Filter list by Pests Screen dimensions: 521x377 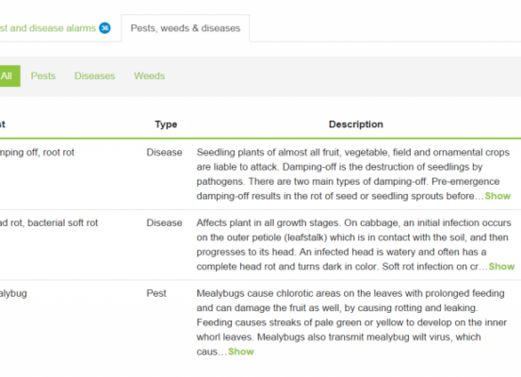click(42, 75)
